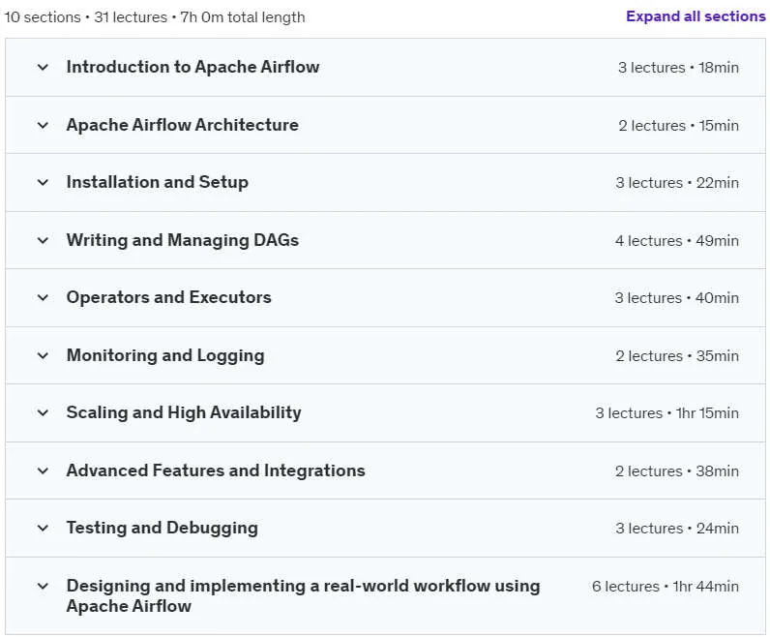Viewport: 770px width, 637px height.
Task: Open the Operators and Executors title
Action: tap(168, 297)
